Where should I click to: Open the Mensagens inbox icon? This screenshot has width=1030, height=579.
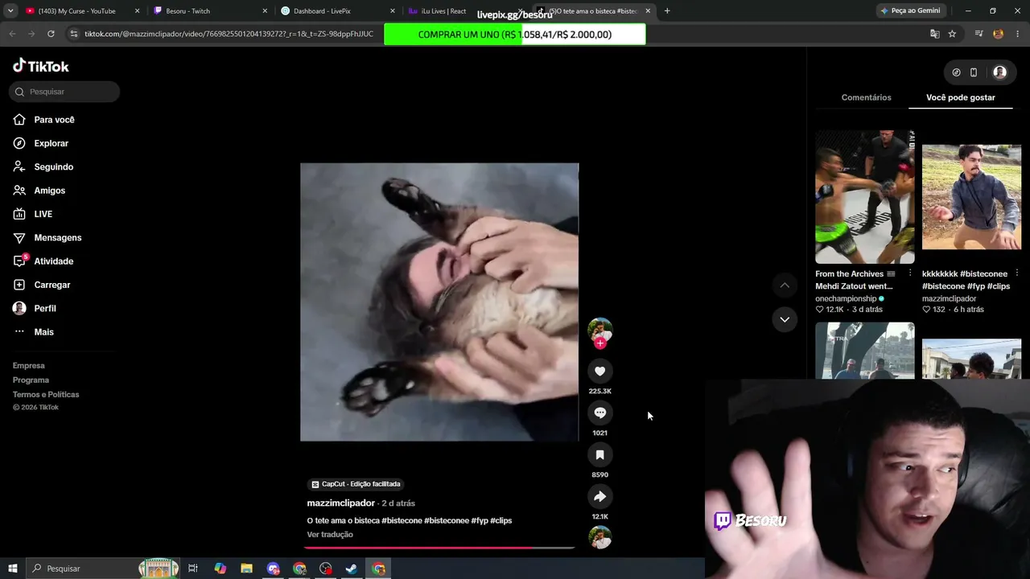(19, 237)
